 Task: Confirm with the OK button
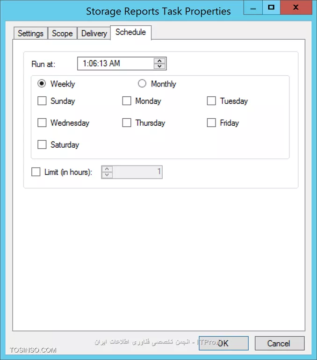click(x=223, y=343)
